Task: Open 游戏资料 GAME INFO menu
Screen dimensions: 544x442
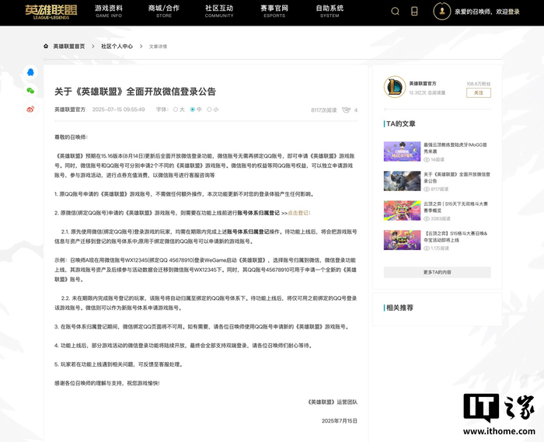Action: 109,11
